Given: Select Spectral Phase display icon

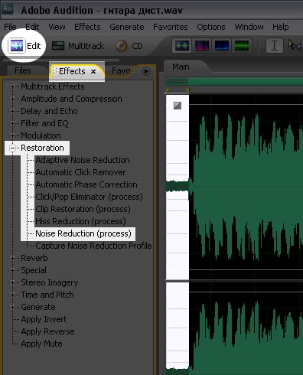Looking at the screenshot, I should (x=241, y=46).
